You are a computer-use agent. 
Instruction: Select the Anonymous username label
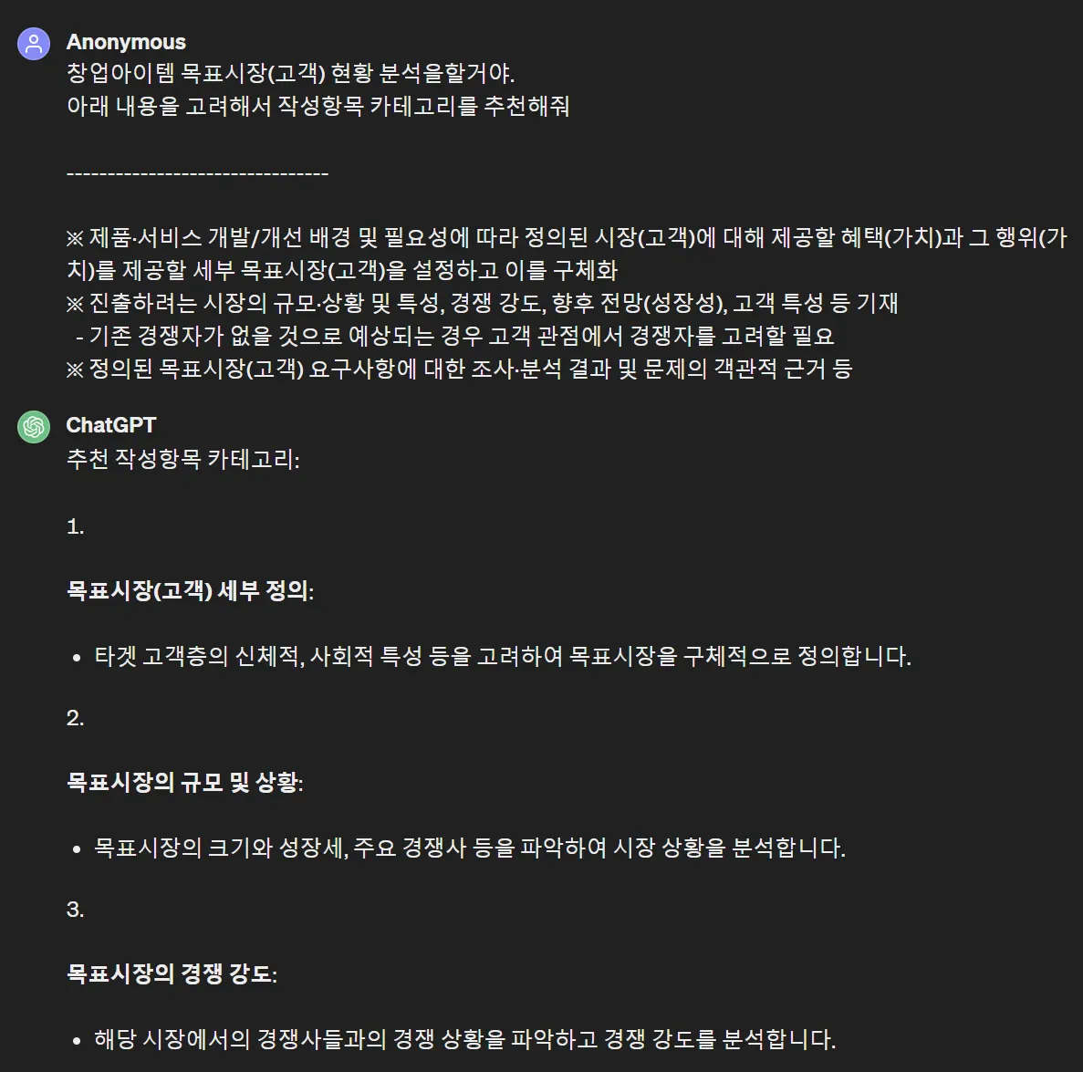pyautogui.click(x=126, y=42)
